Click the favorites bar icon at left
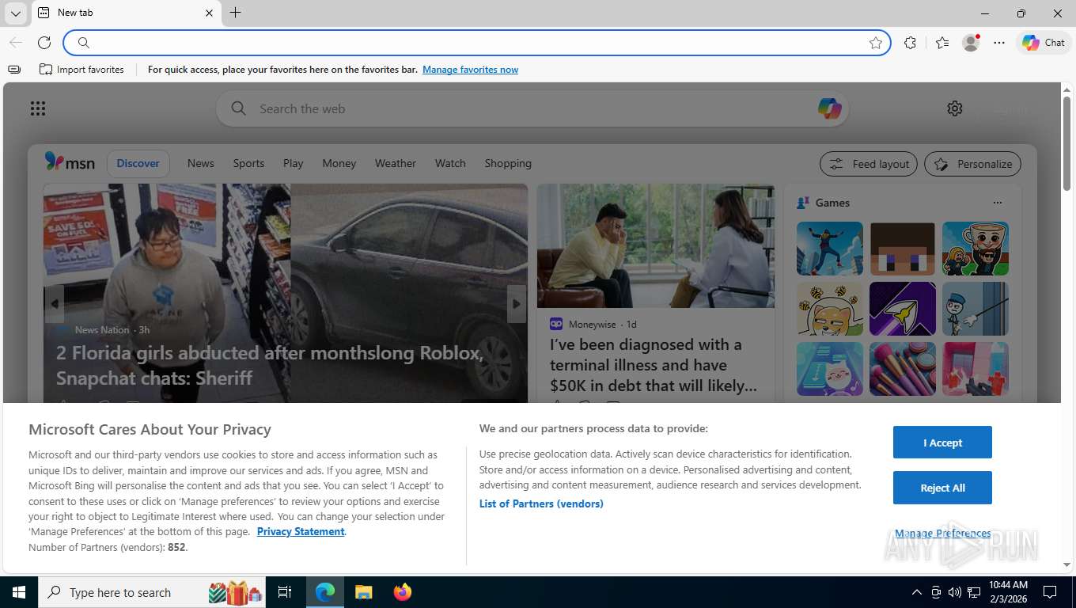 [x=14, y=70]
